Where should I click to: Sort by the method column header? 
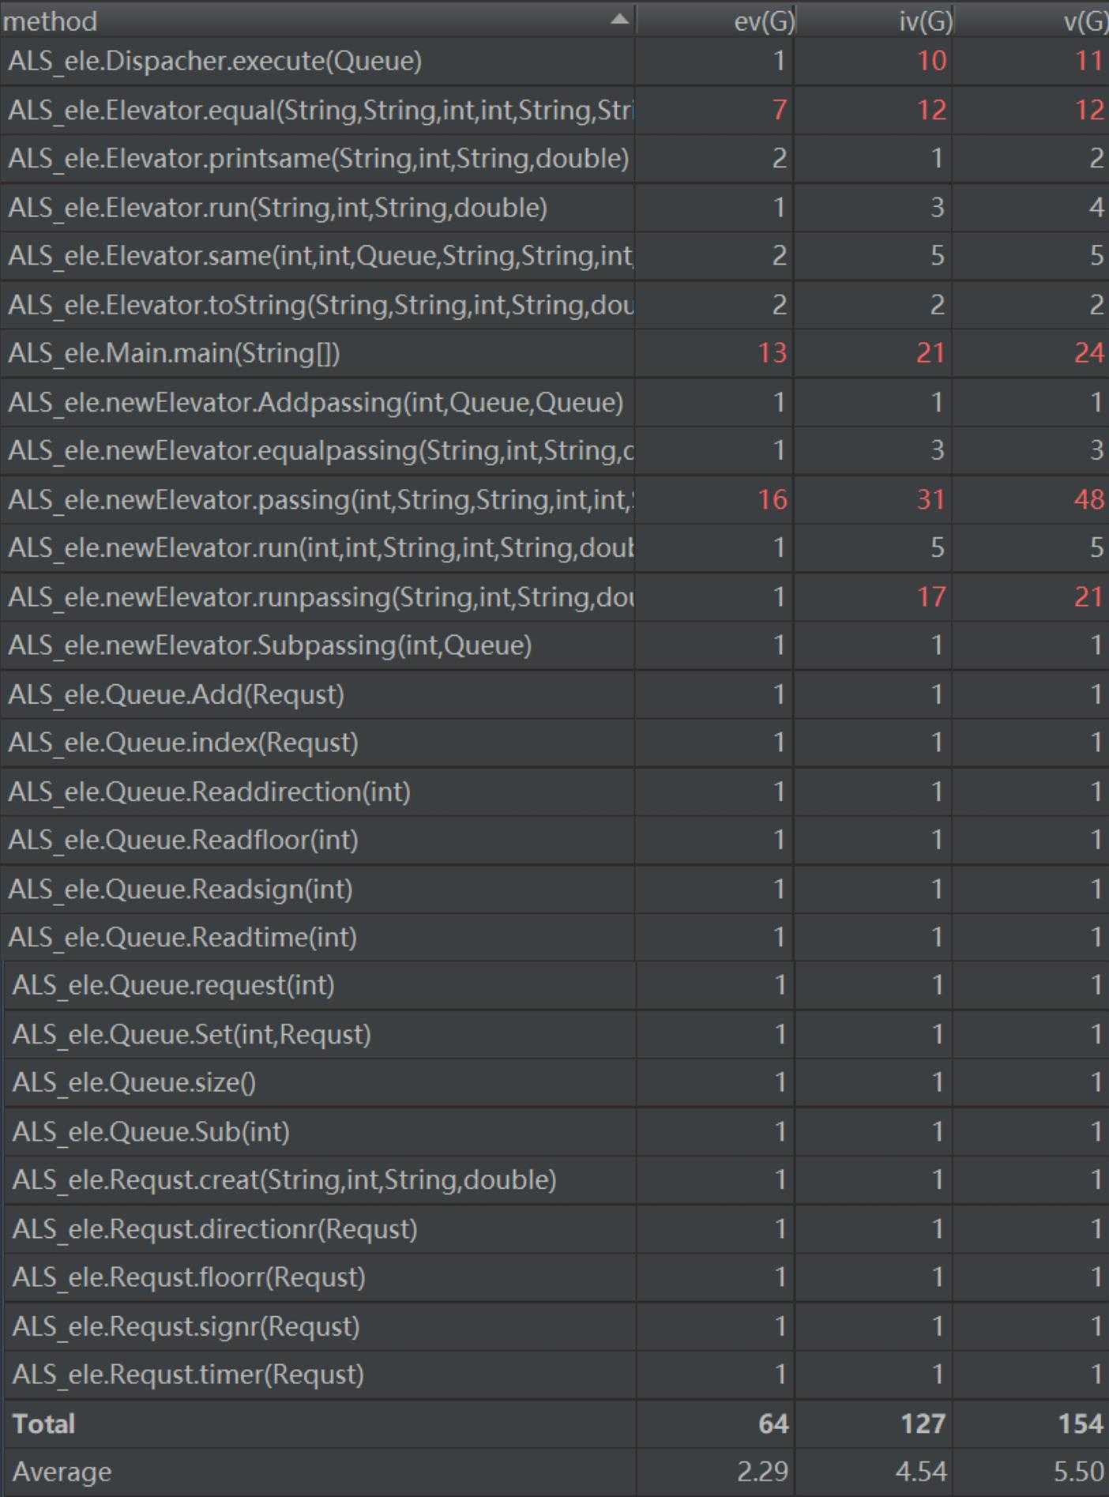tap(318, 20)
